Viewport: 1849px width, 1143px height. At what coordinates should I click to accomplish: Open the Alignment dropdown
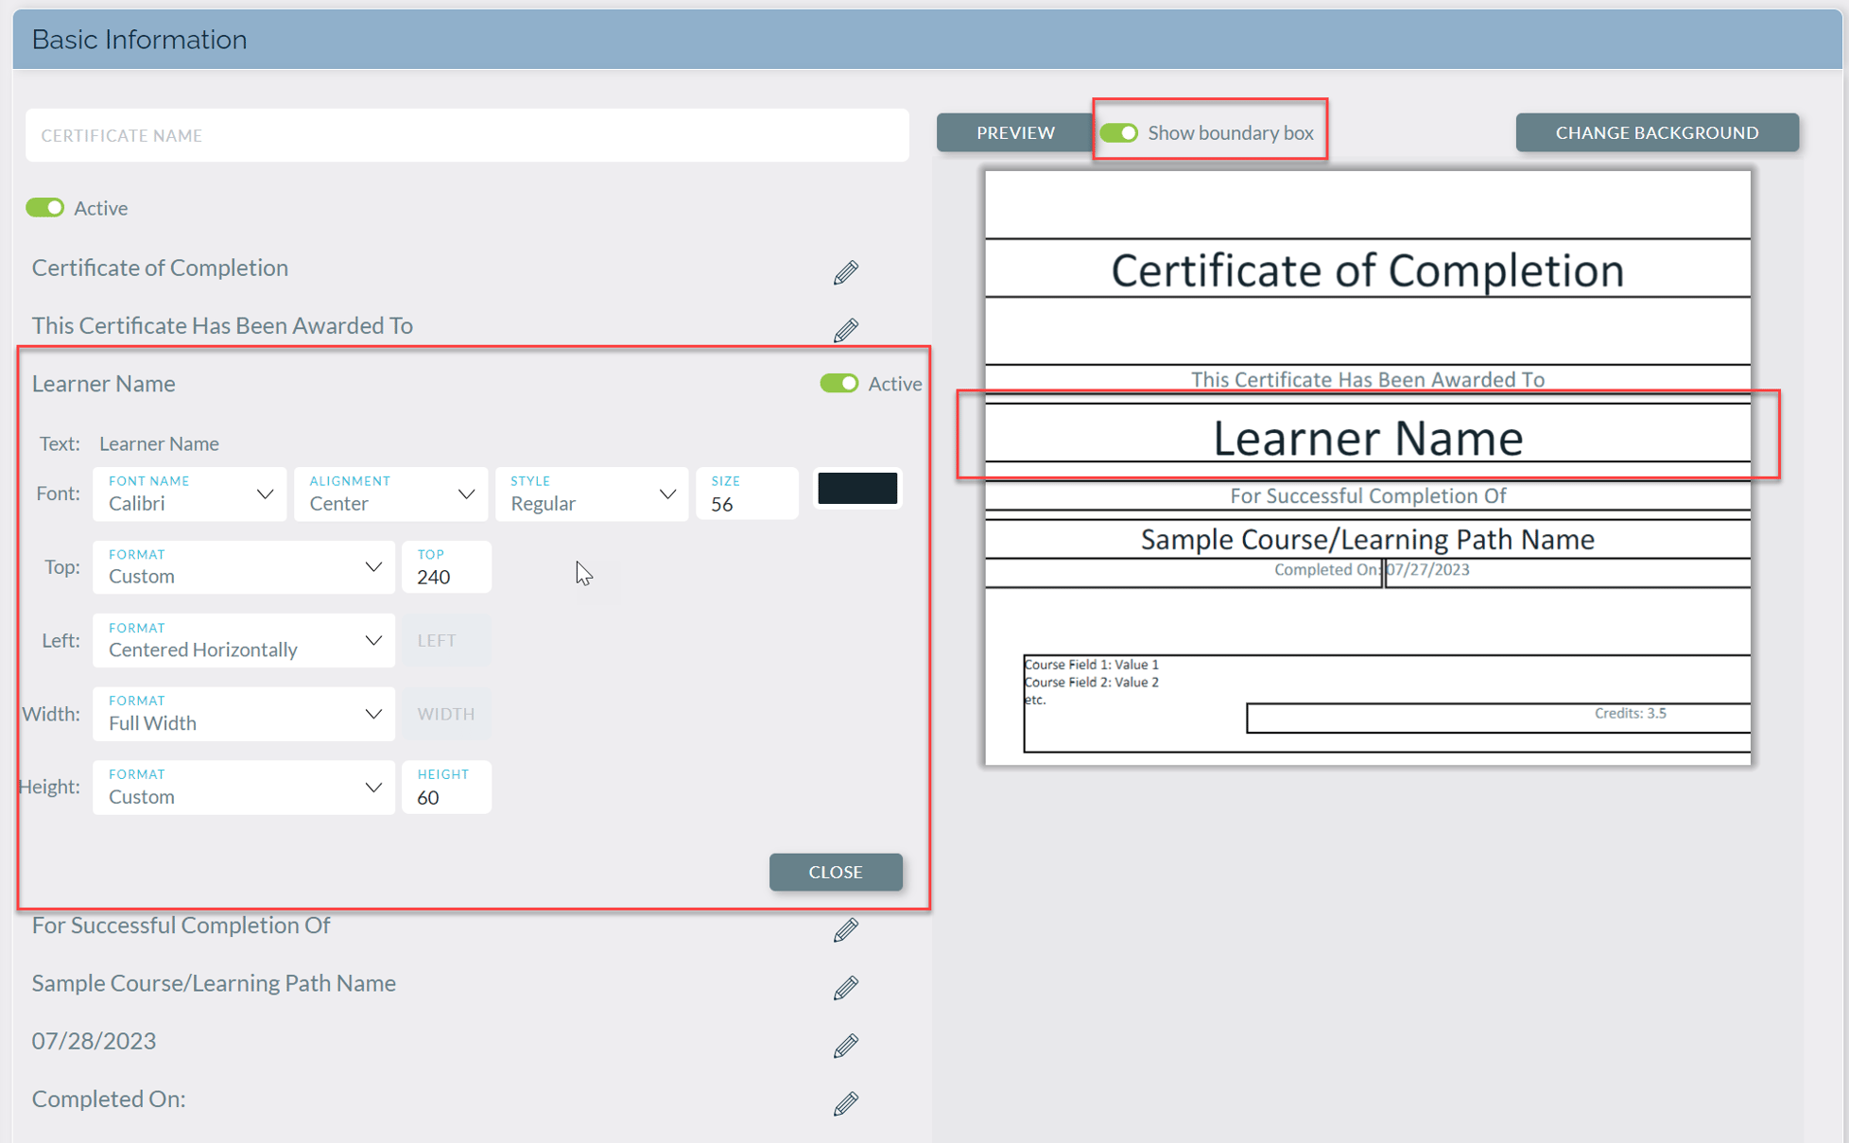point(390,494)
